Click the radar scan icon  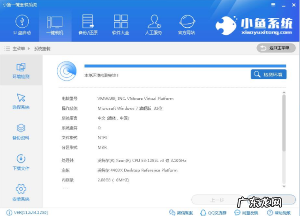67,71
